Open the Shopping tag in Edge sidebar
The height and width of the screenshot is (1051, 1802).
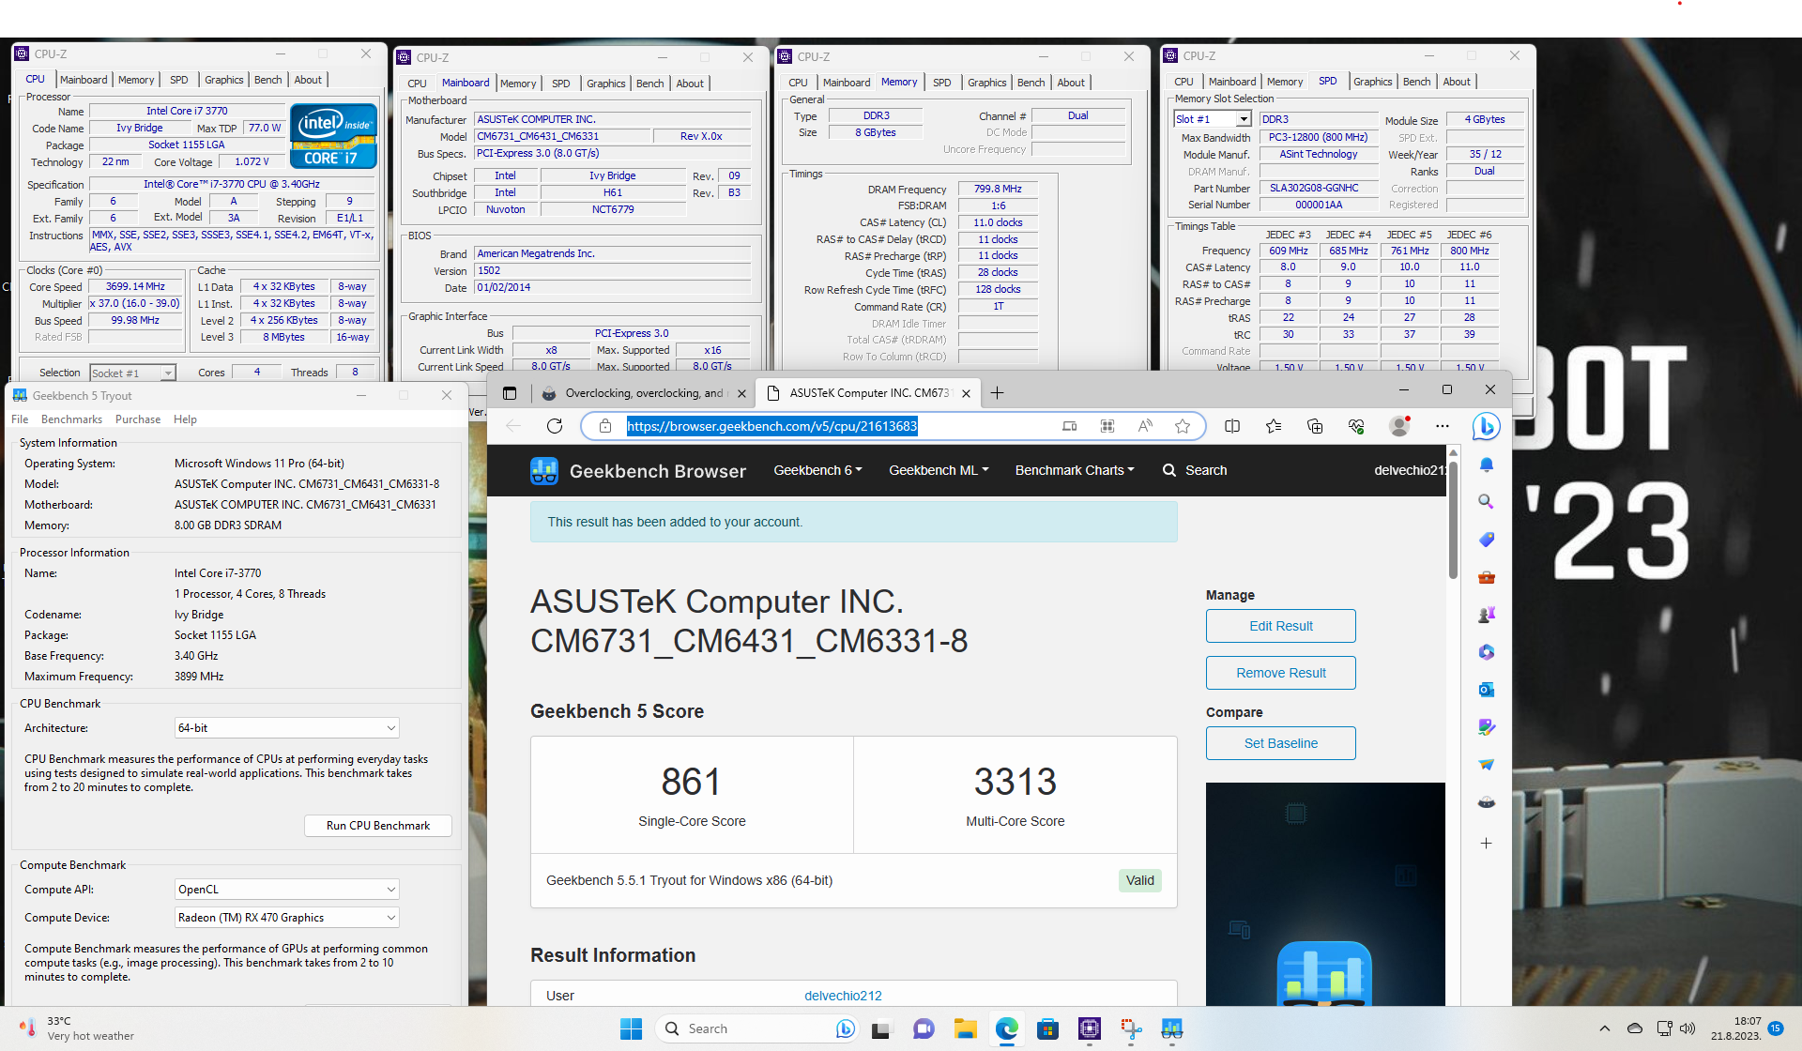pos(1486,540)
